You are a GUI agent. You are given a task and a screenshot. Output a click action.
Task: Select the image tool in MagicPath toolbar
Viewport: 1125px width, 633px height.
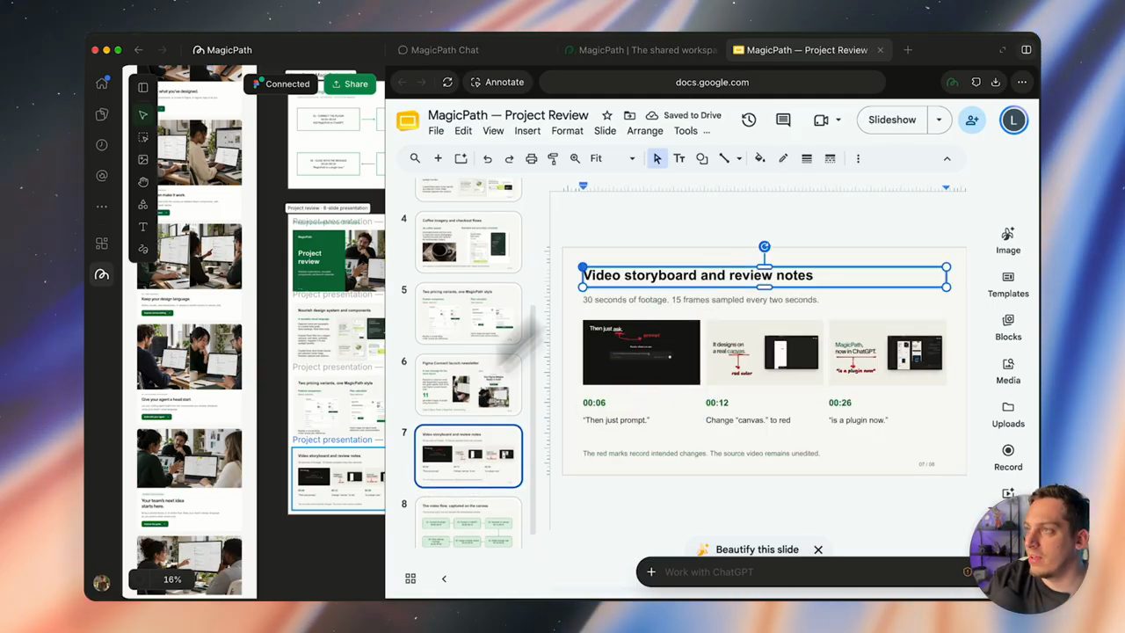click(x=143, y=160)
